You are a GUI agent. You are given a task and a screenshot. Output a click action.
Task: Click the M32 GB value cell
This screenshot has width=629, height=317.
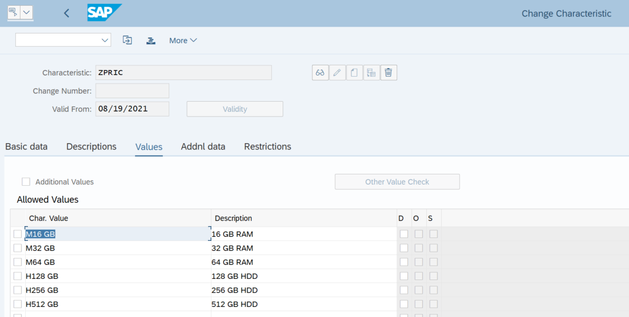pyautogui.click(x=118, y=248)
